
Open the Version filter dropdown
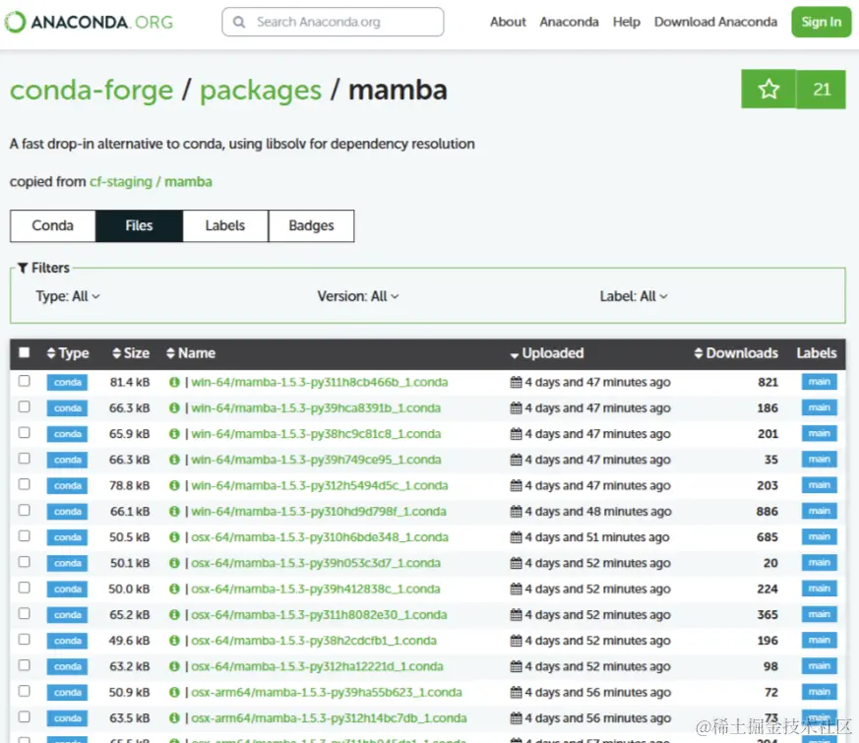click(x=358, y=295)
